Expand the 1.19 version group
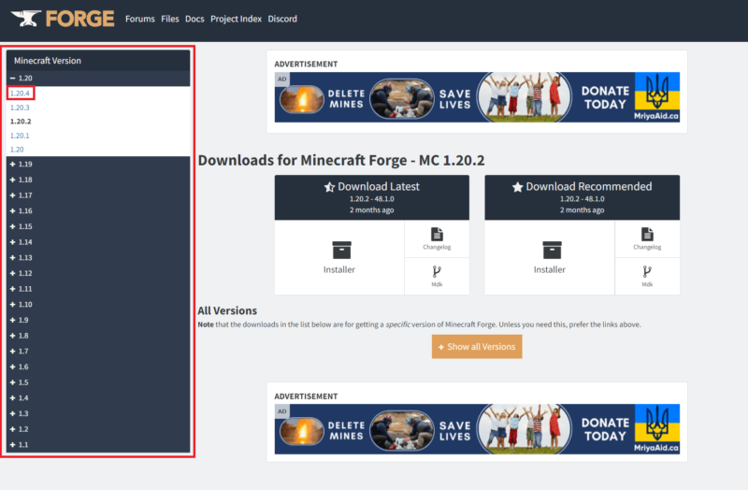Viewport: 748px width, 490px height. pos(98,165)
